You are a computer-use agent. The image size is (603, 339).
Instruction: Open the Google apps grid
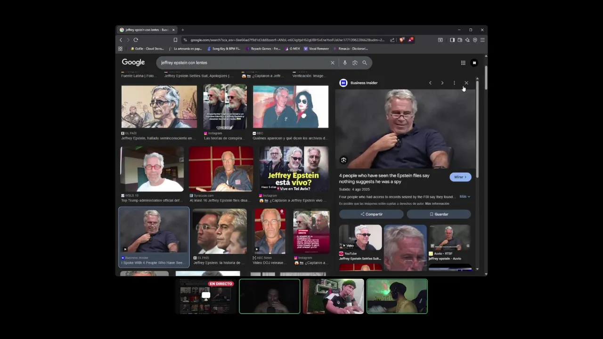coord(463,63)
